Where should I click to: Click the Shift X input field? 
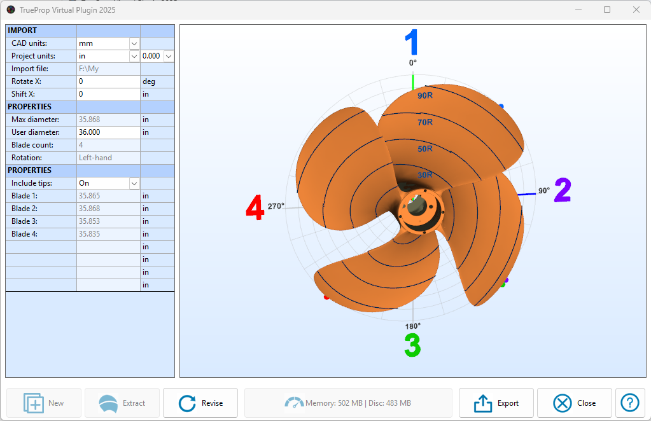point(108,94)
